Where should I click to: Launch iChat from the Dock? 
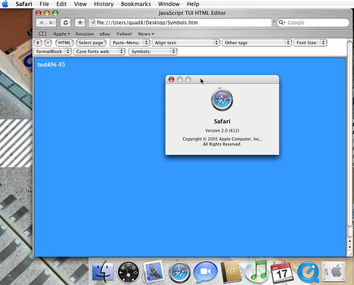(x=205, y=272)
